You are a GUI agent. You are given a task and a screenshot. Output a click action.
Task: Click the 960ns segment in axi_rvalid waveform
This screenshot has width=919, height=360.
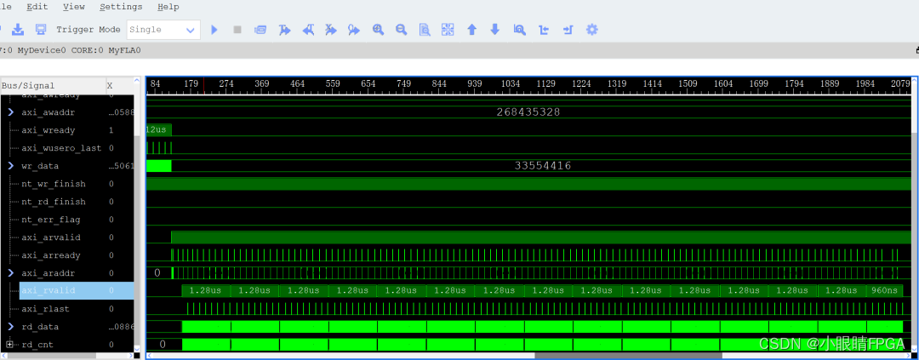click(884, 291)
